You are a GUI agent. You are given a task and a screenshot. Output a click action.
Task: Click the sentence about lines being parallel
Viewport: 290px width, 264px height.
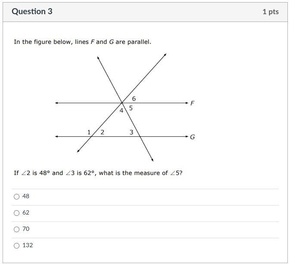[x=82, y=42]
